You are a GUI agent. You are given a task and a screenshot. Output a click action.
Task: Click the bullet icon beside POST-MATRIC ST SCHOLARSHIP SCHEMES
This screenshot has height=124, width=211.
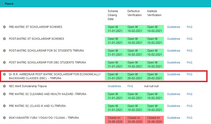click(4, 39)
